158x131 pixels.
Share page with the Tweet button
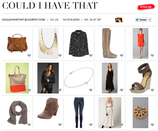(x=141, y=20)
